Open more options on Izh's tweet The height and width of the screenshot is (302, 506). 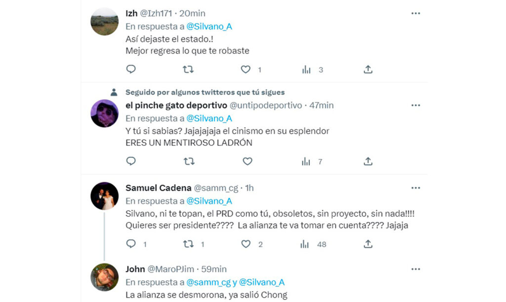click(x=416, y=13)
